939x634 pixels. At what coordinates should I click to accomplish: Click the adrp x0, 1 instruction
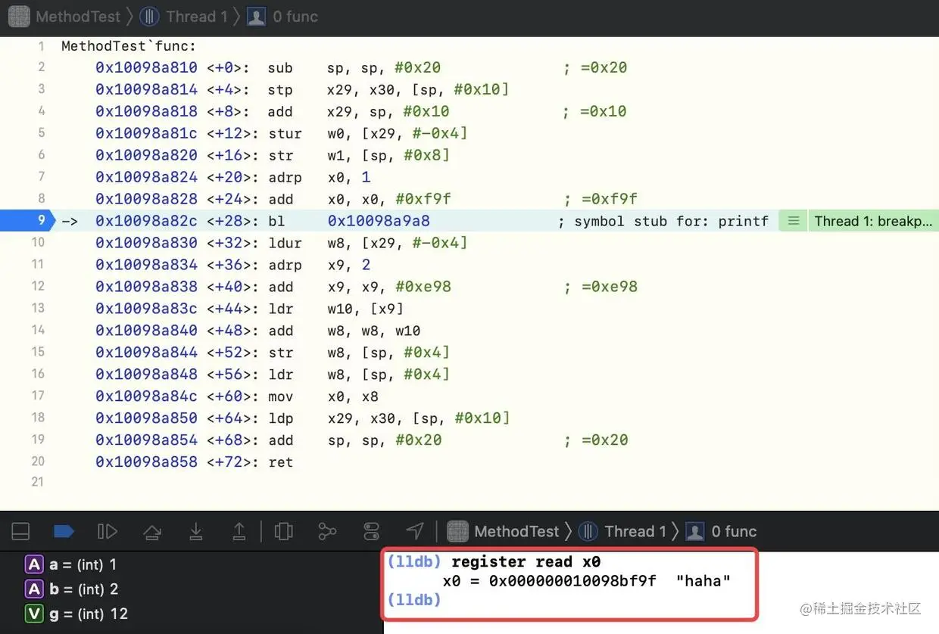click(319, 177)
